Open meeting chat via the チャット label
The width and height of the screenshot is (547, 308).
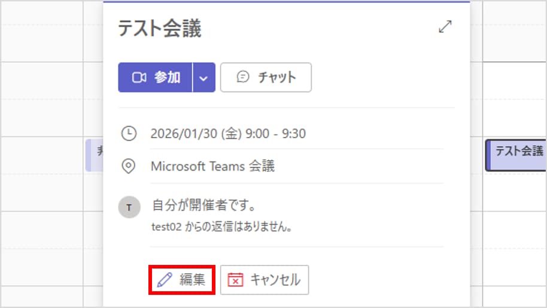coord(276,78)
